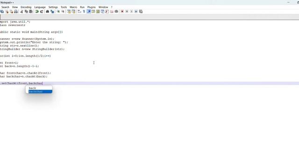Show the Document List panel icon

point(102,11)
